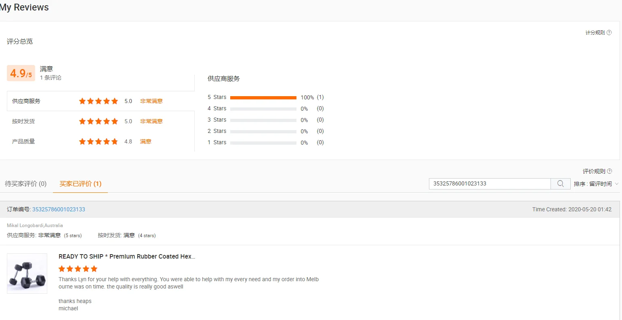Click the 1 条评论 review count
This screenshot has width=622, height=320.
point(50,78)
